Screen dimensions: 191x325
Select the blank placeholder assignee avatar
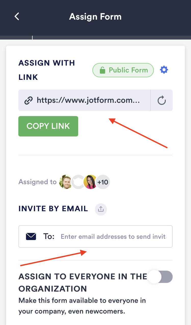(78, 182)
